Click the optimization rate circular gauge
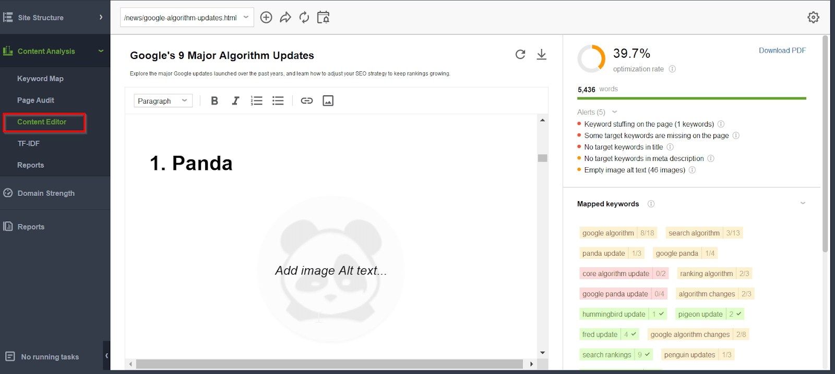Viewport: 835px width, 374px height. (x=591, y=58)
